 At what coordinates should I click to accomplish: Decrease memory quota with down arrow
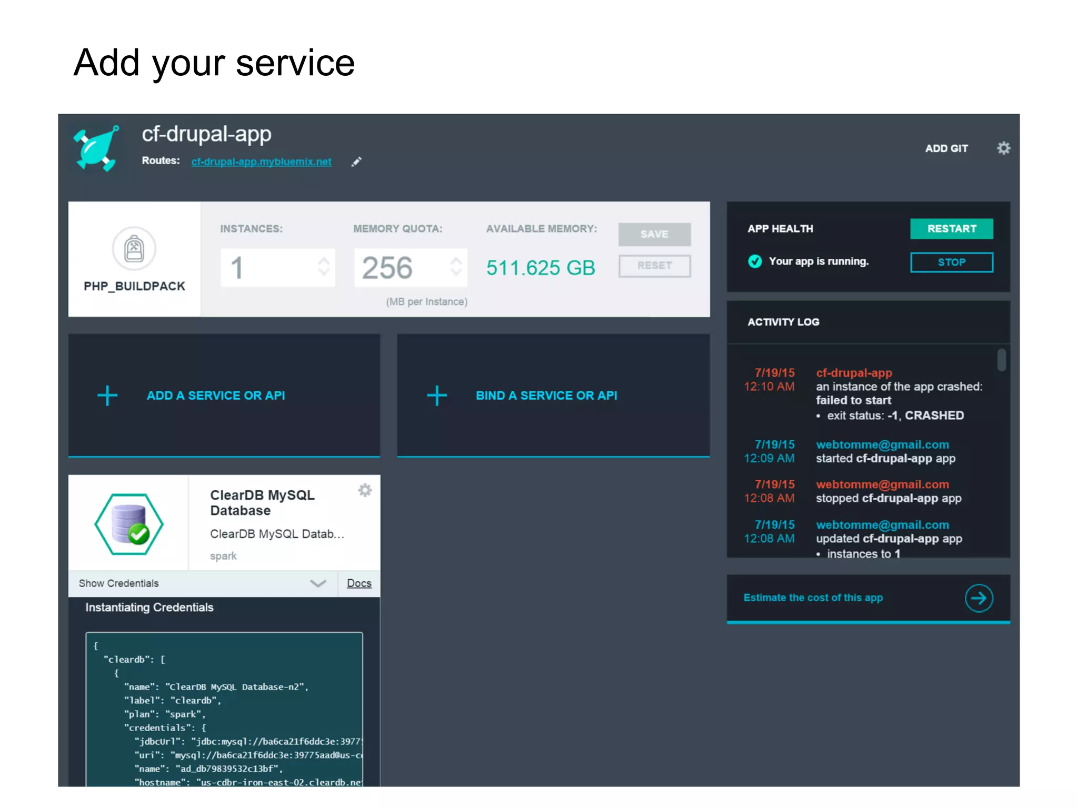click(x=456, y=272)
